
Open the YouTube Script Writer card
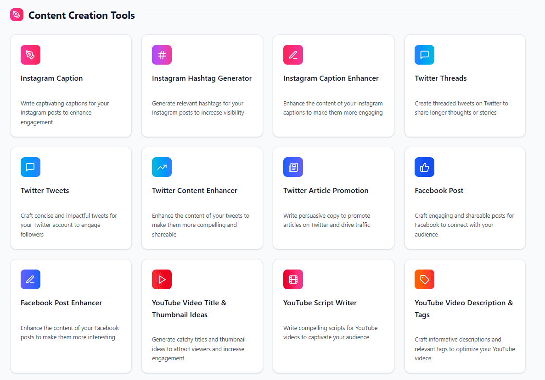point(333,316)
